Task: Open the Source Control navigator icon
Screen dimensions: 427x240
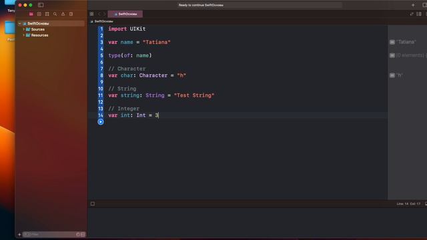Action: 39,14
